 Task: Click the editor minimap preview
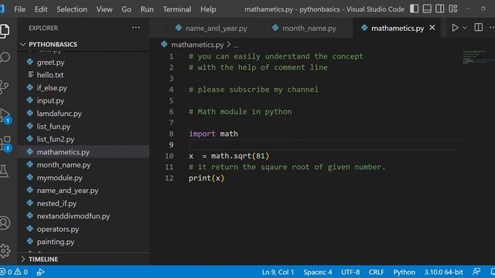(477, 56)
